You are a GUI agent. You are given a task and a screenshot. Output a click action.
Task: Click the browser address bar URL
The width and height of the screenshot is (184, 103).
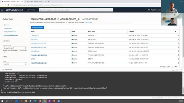coord(38,5)
